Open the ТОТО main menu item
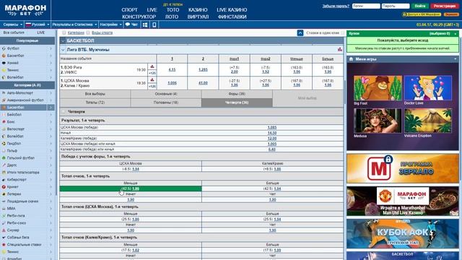The image size is (462, 260). pos(173,9)
